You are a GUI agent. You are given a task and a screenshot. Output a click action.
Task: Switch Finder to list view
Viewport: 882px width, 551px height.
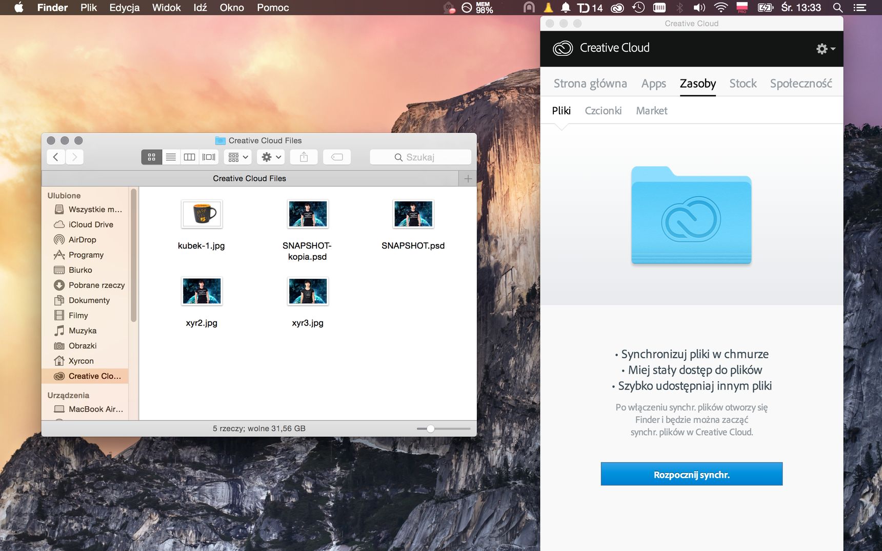(x=171, y=157)
